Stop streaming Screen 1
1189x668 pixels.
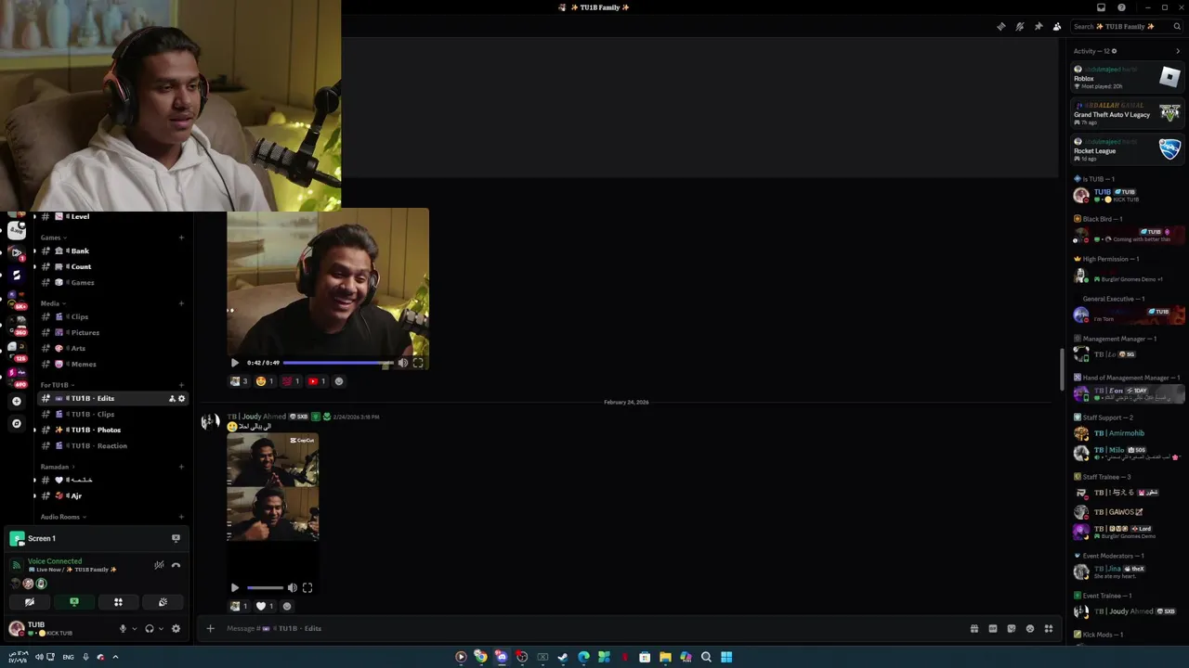click(x=176, y=538)
